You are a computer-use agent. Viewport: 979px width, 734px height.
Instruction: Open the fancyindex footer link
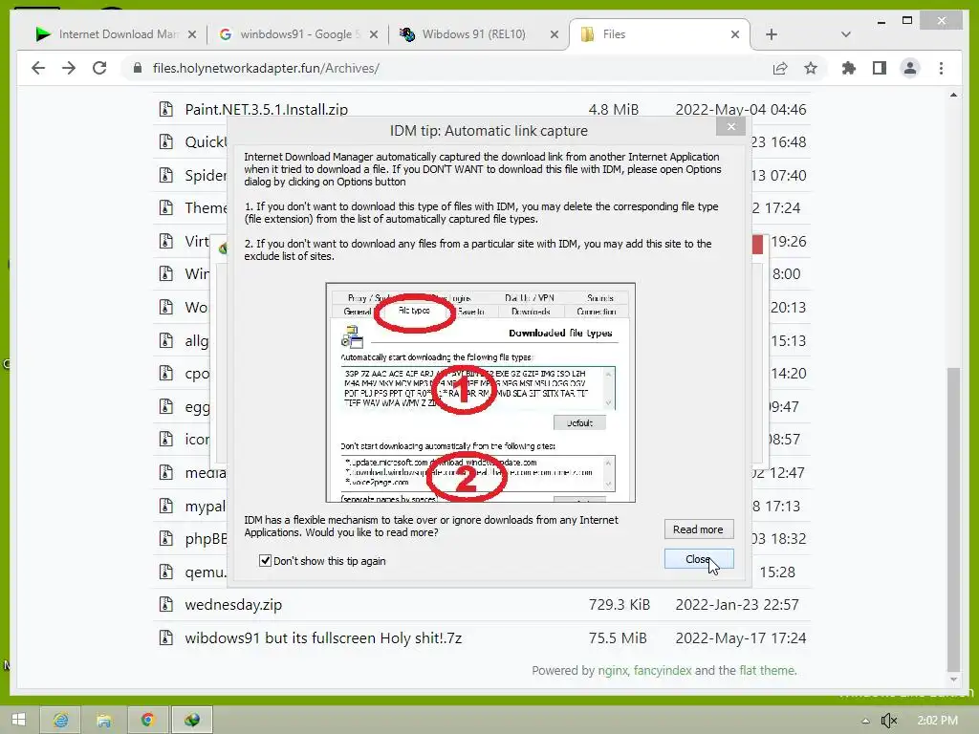[x=663, y=670]
